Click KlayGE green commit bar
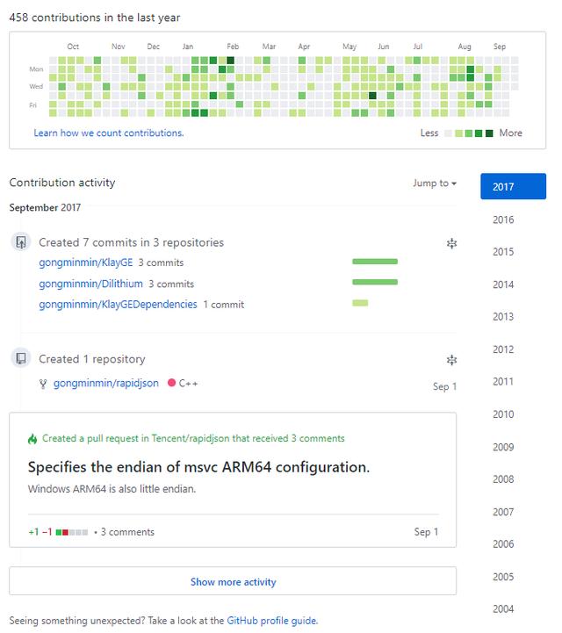The height and width of the screenshot is (633, 562). pos(374,262)
